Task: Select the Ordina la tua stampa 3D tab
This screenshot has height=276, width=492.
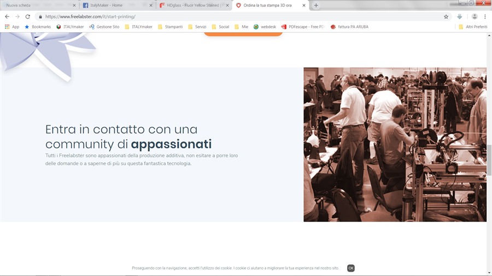Action: (271, 5)
